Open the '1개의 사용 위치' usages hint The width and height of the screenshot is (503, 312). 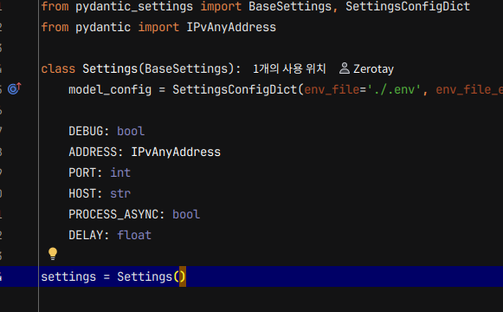pos(289,68)
